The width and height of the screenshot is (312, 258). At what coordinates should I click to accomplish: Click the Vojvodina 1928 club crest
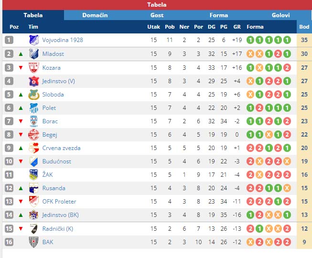33,40
